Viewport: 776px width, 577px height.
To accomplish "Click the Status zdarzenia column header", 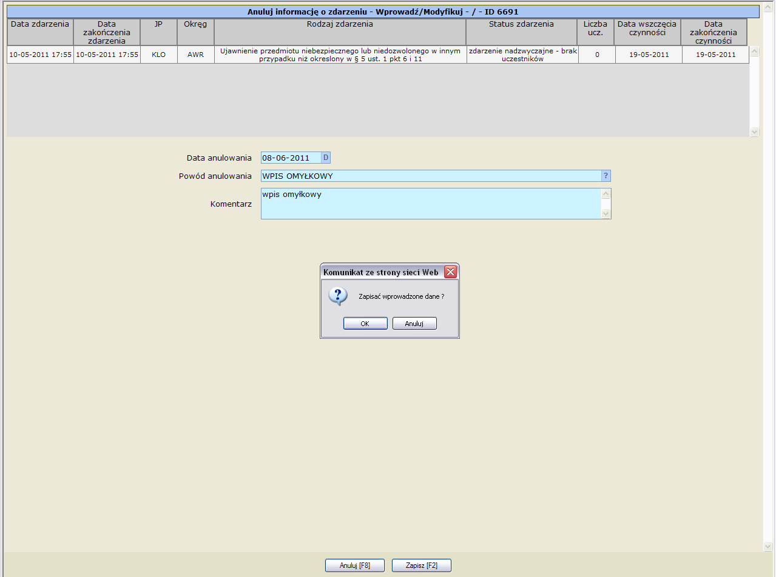I will point(522,32).
